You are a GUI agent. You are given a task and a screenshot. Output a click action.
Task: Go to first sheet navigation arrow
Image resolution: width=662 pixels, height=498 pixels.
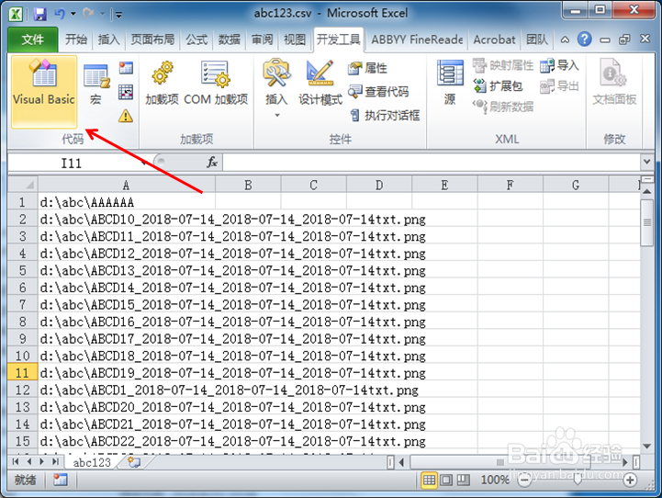coord(16,461)
